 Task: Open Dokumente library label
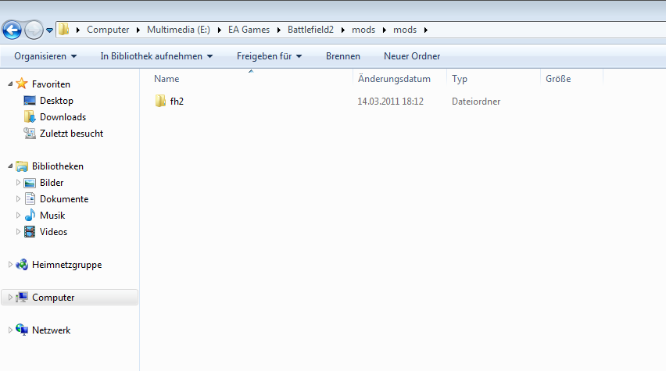point(64,198)
